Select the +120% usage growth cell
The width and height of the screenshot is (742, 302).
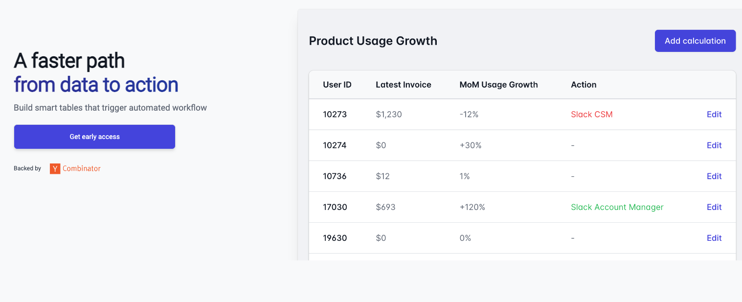[472, 207]
